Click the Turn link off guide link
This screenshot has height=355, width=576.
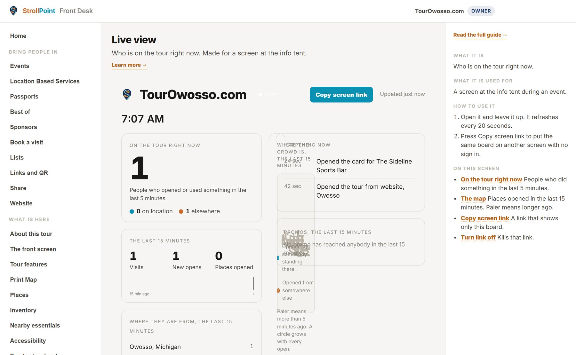[478, 237]
